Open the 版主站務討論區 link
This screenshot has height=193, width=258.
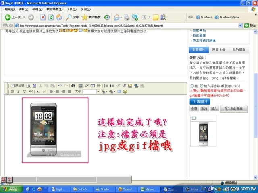204,40
